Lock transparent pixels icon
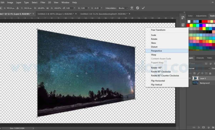Screen dimensions: 215x130 [x=194, y=74]
